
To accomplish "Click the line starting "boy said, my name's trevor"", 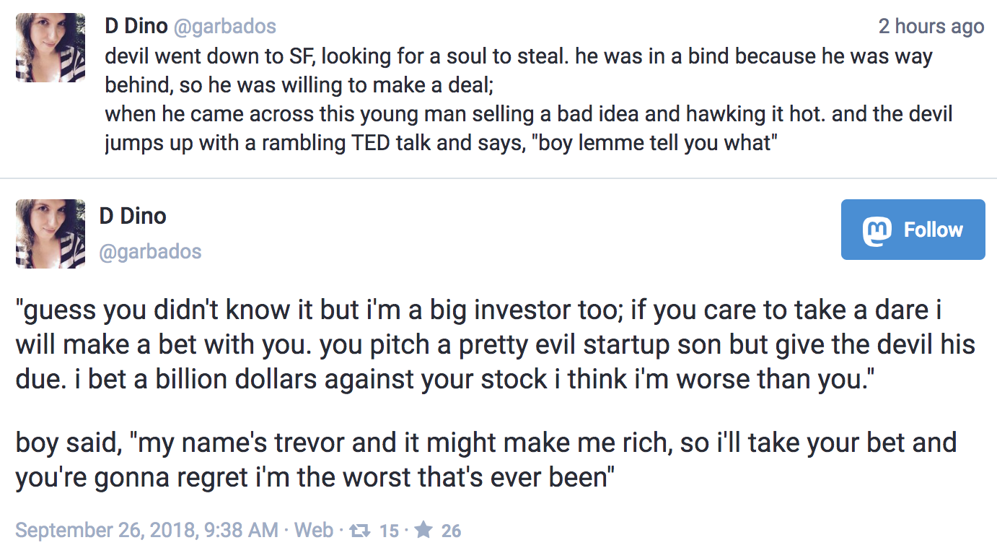I will [x=486, y=442].
